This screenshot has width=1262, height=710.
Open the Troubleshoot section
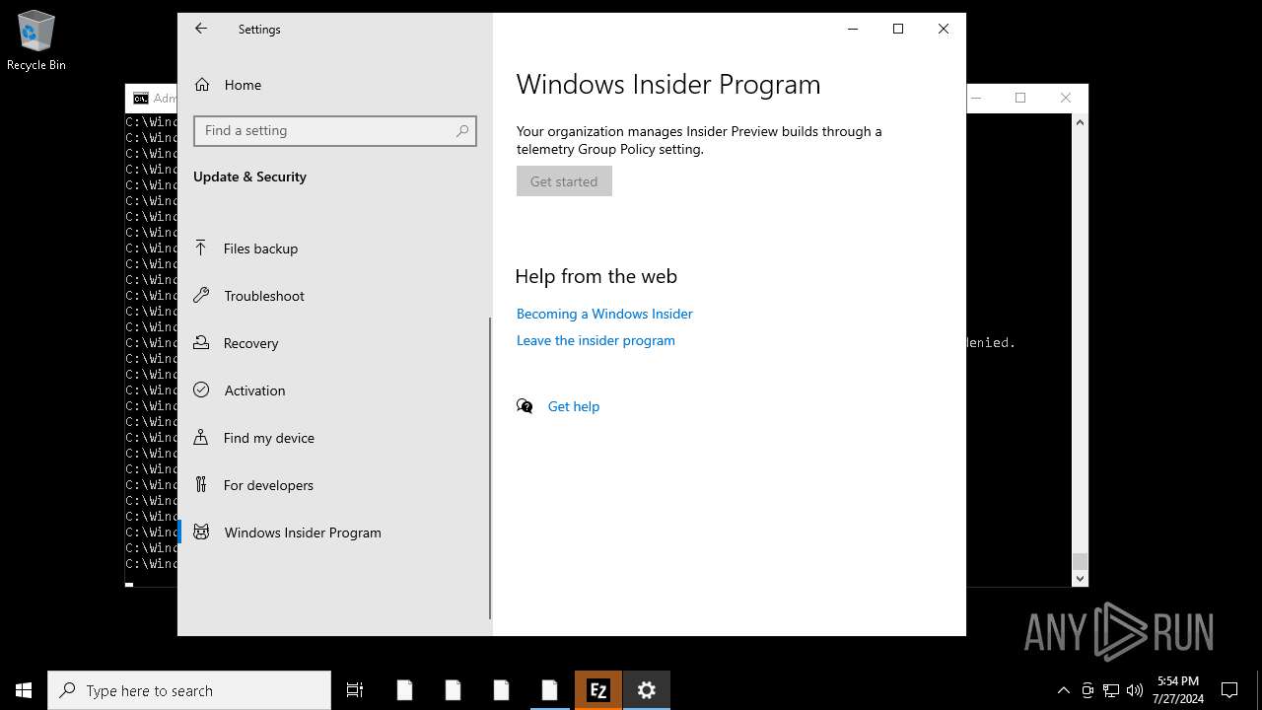coord(334,296)
